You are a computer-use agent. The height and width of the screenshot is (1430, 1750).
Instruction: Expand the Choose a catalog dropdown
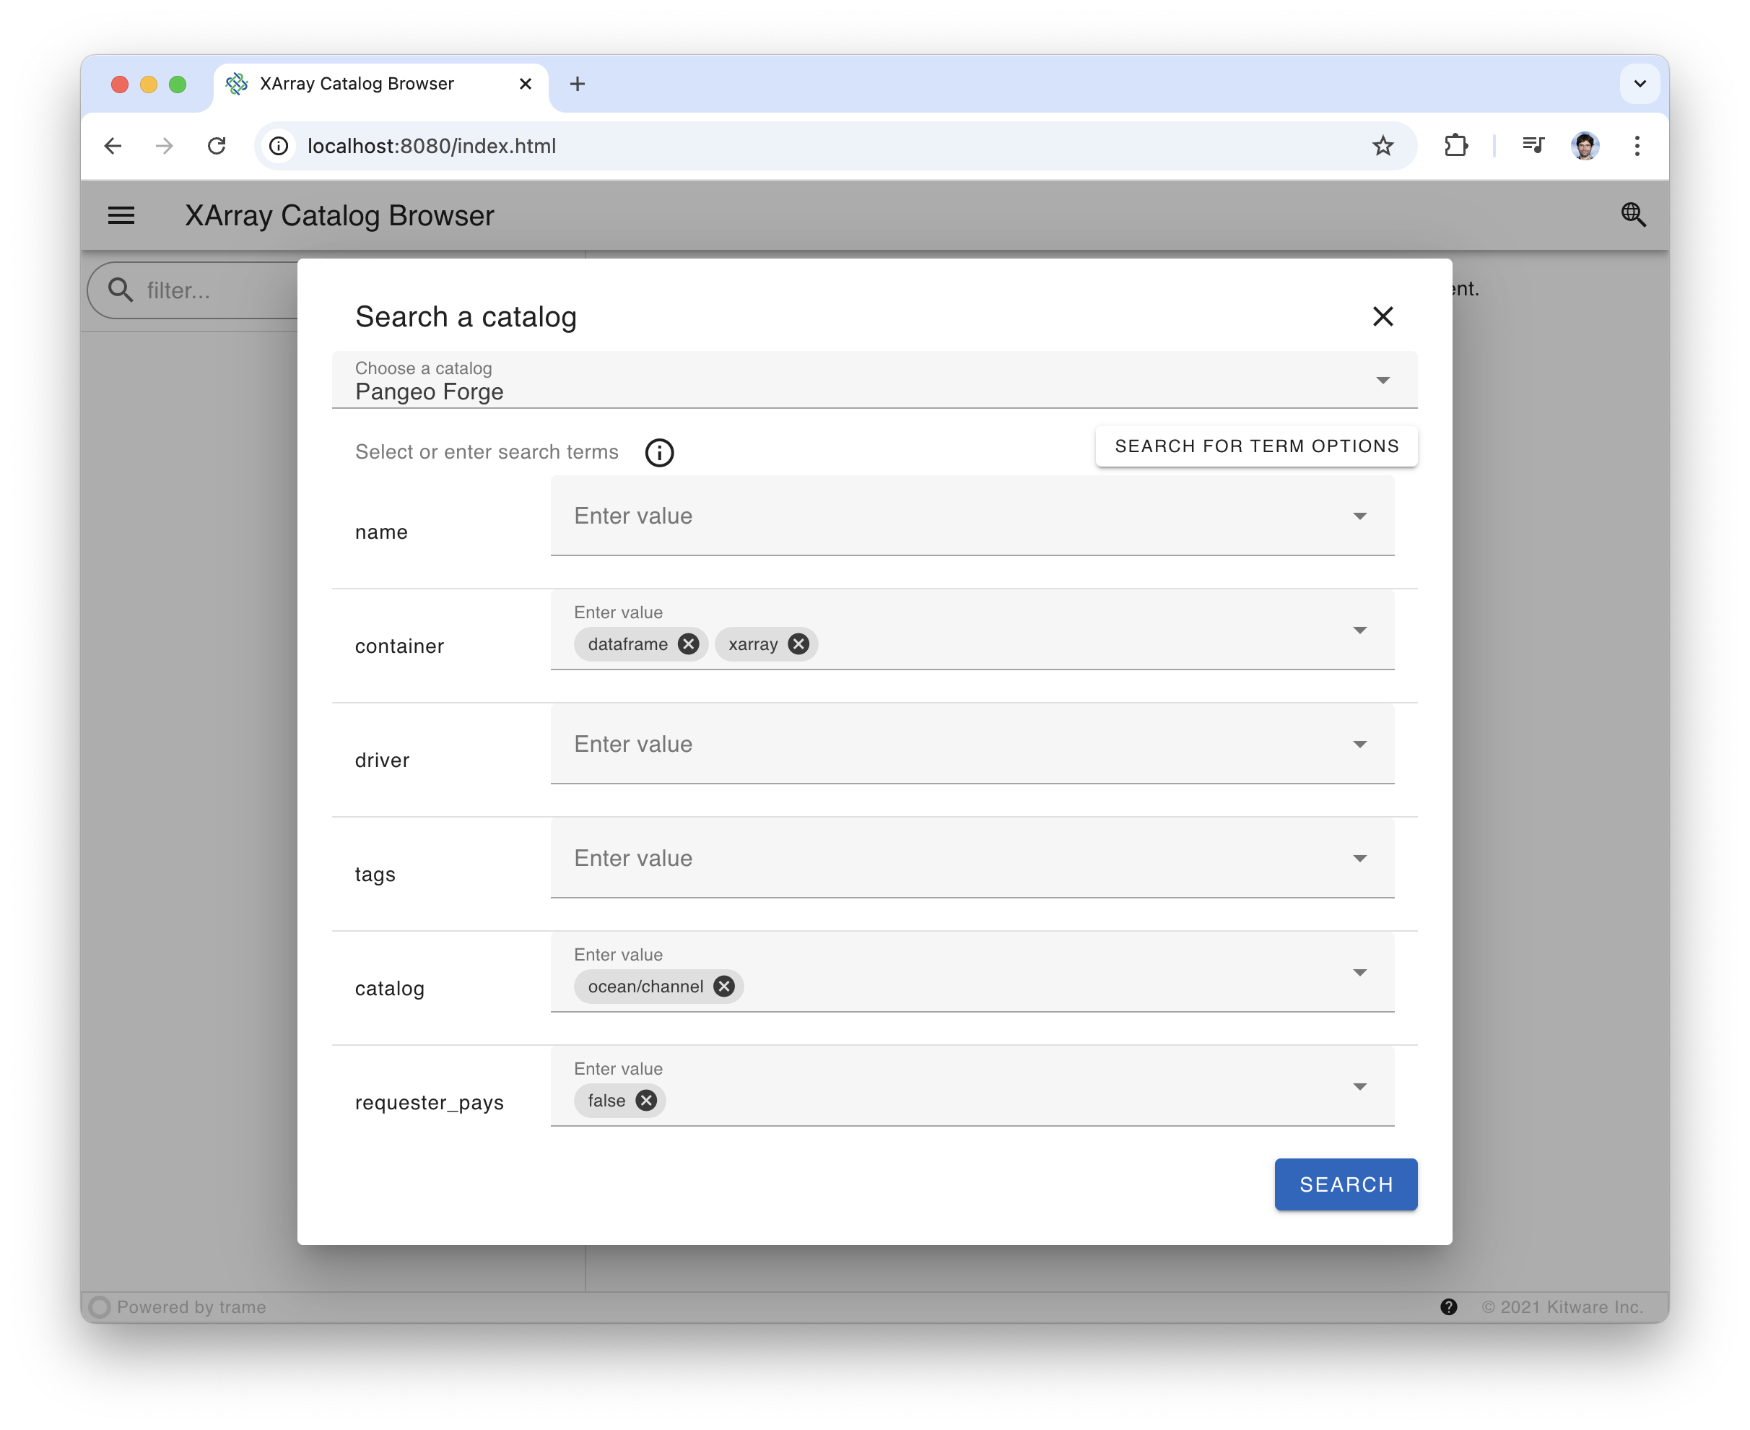(x=1383, y=381)
